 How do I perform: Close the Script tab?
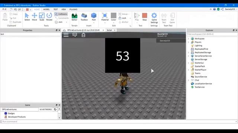coord(115,30)
